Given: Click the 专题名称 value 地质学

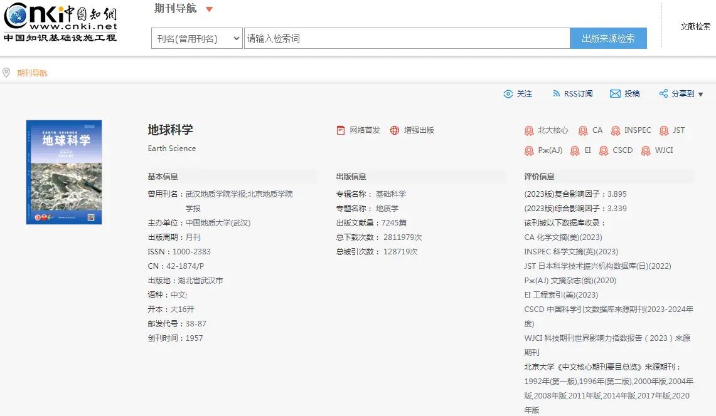Looking at the screenshot, I should pyautogui.click(x=387, y=209).
